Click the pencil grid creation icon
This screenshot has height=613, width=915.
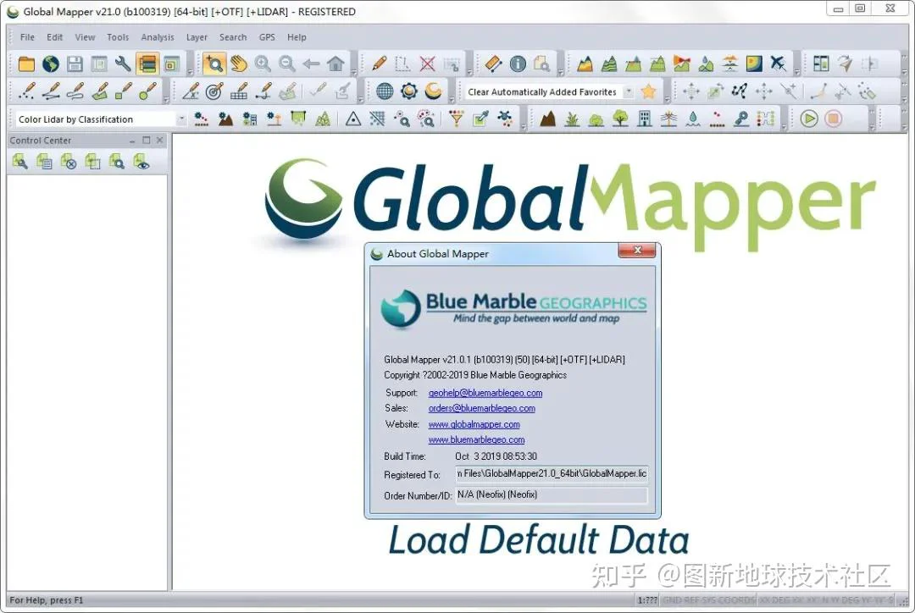[x=239, y=91]
